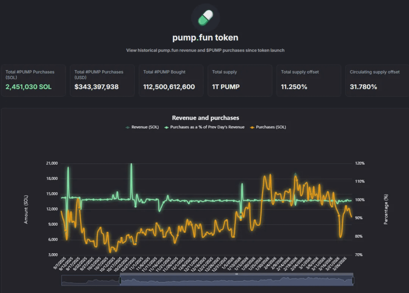Click the 11.250% total supply offset value
409x293 pixels.
[294, 87]
